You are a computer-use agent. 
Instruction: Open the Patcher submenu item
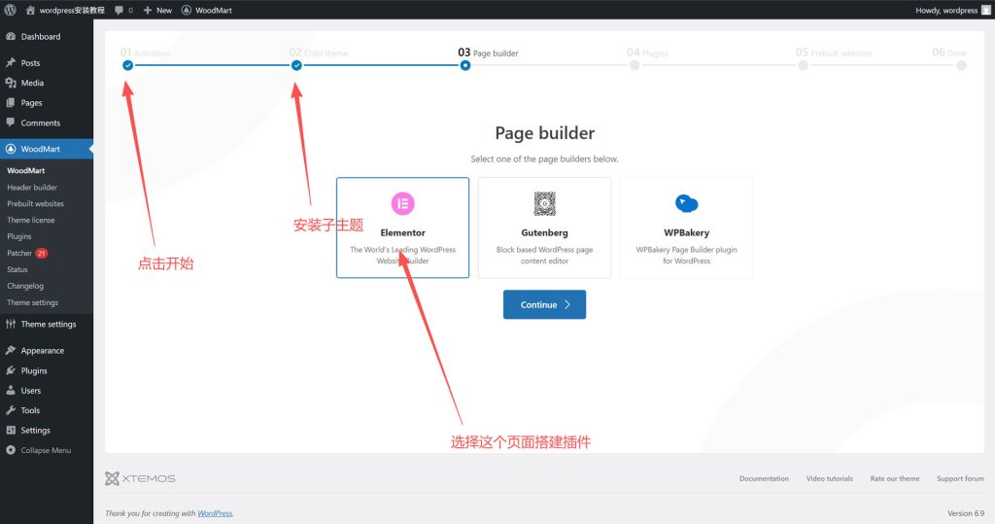[19, 253]
